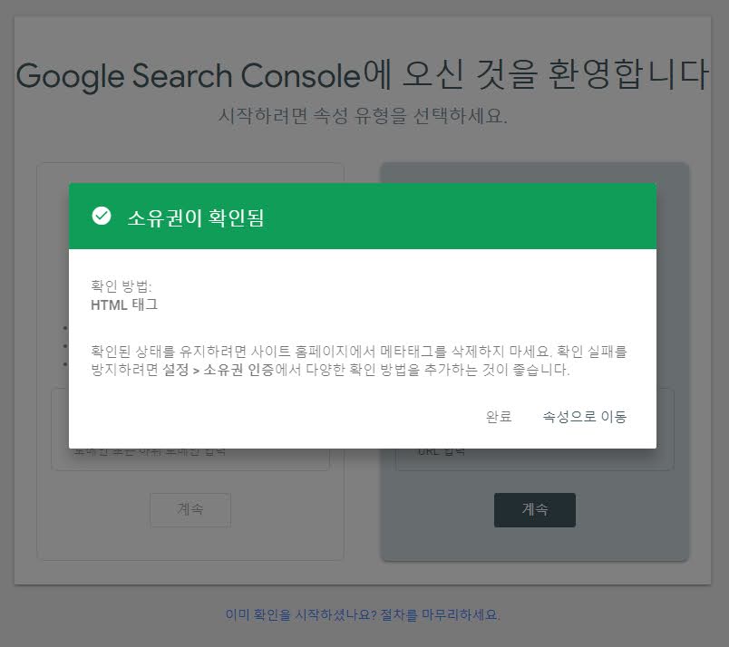Click the URL 입력 field behind the dialog
729x647 pixels.
click(535, 459)
